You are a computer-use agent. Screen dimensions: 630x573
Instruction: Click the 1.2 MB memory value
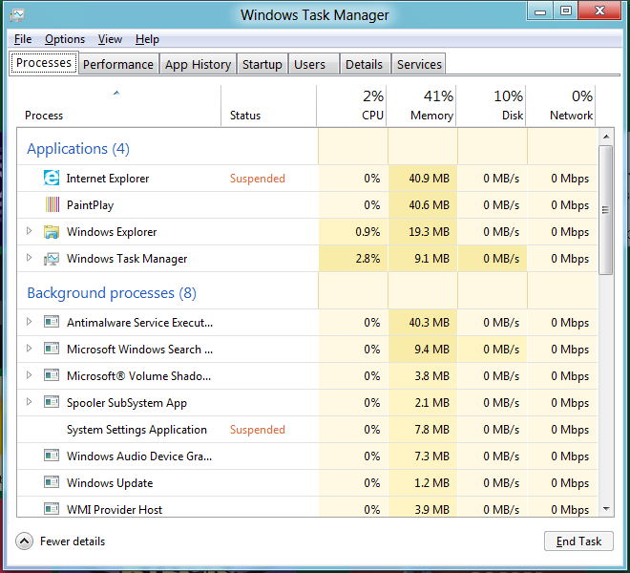point(431,483)
